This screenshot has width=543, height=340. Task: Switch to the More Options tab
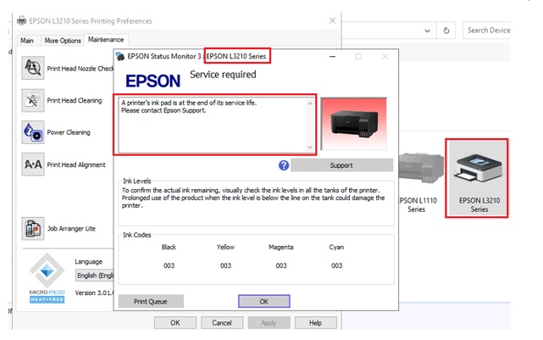tap(63, 41)
